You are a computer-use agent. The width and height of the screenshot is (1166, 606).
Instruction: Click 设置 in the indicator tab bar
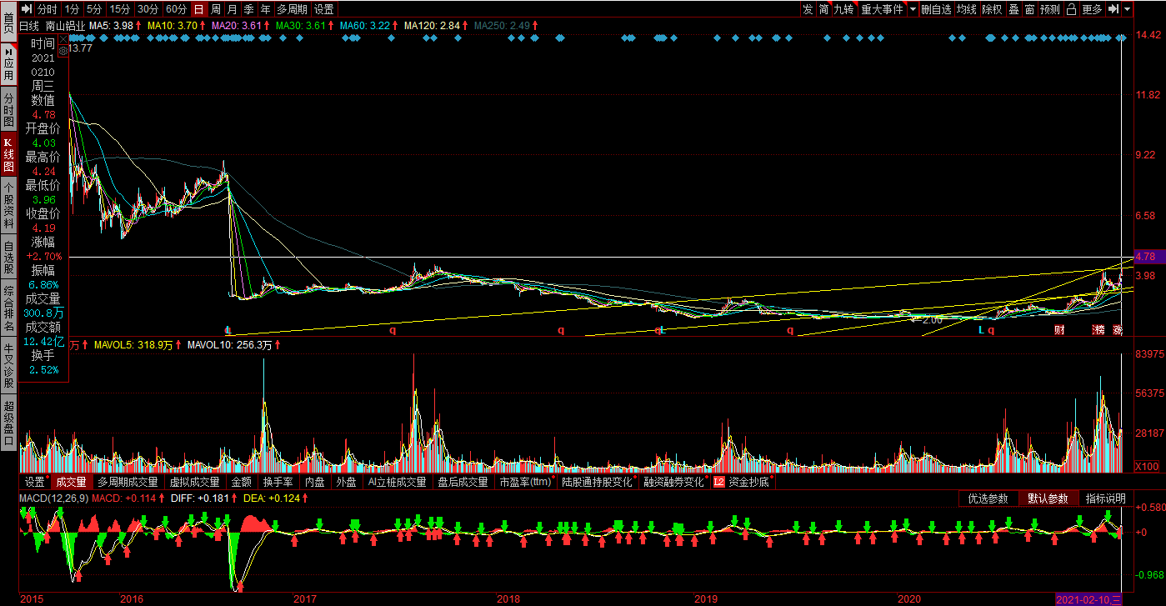click(x=34, y=482)
